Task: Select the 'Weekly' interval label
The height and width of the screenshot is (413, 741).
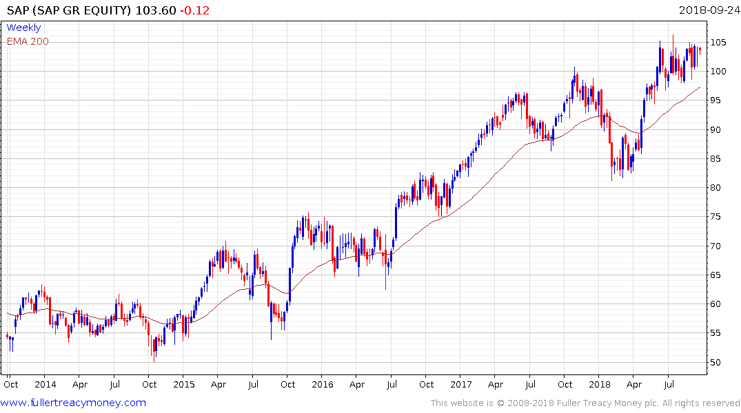Action: [x=23, y=28]
